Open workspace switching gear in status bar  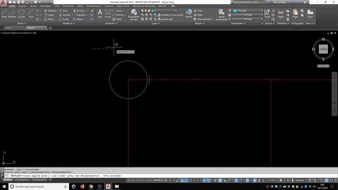click(x=280, y=180)
